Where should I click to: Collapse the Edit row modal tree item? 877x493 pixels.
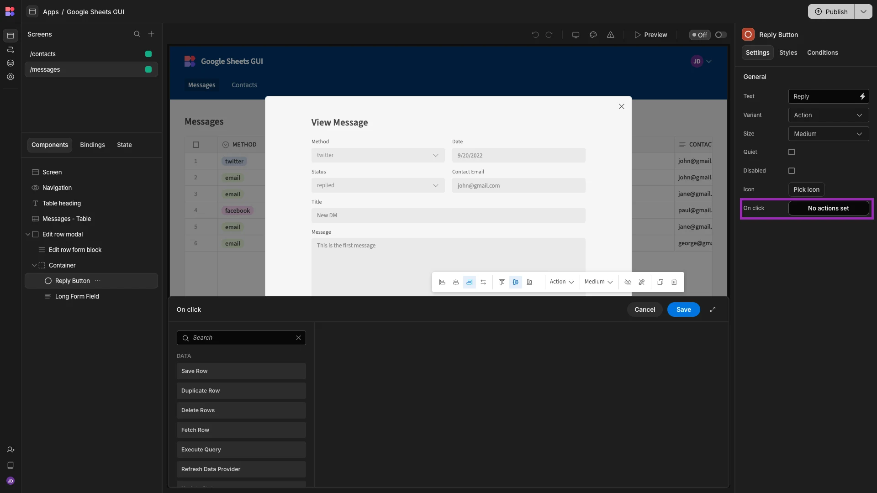[x=28, y=234]
